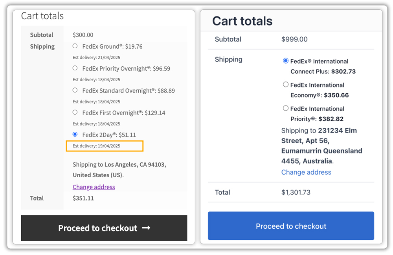
Task: Click the Eumamurrin Queensland address text
Action: coord(321,151)
